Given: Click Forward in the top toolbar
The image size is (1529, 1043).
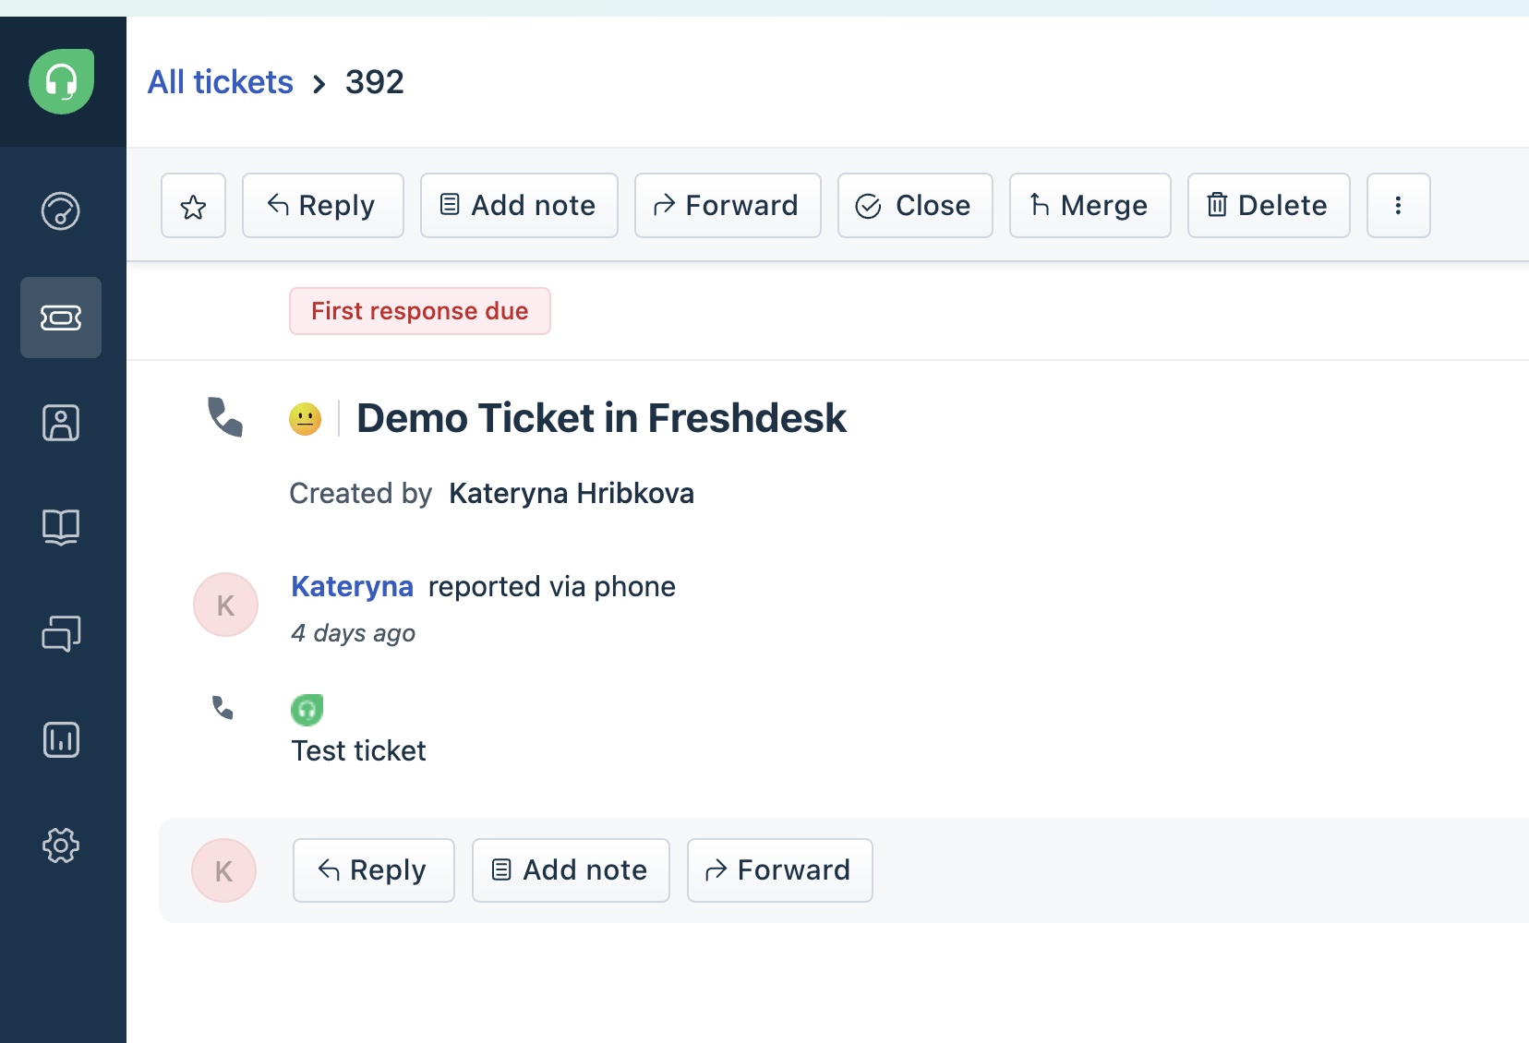Looking at the screenshot, I should pos(728,206).
